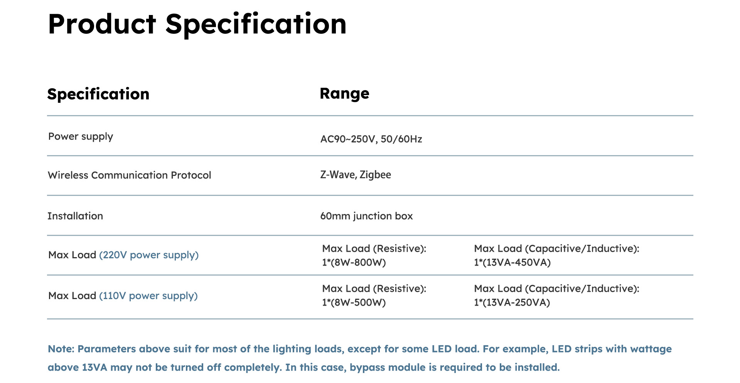The height and width of the screenshot is (383, 740).
Task: Click the (110V power supply) blue text
Action: (148, 296)
